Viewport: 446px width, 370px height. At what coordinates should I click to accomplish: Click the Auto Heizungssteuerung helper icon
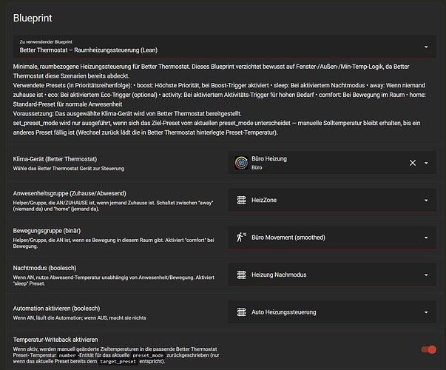pos(241,312)
